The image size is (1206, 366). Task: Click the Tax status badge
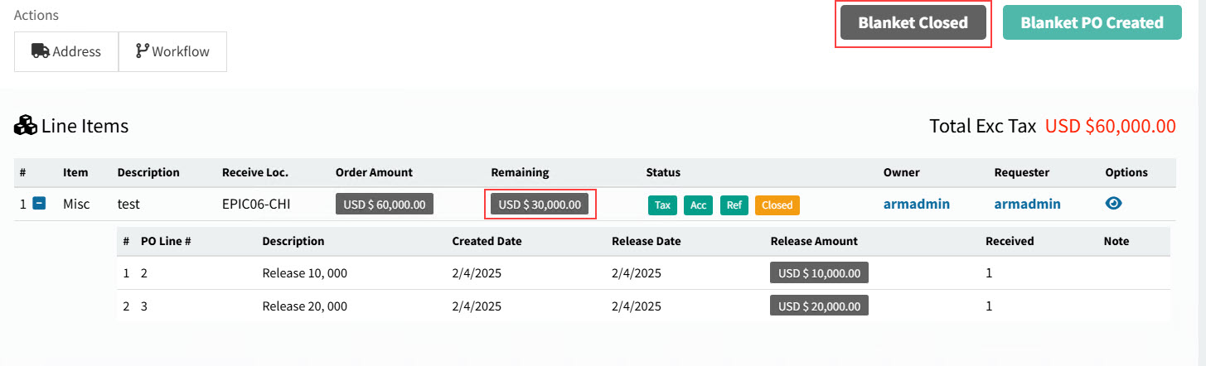pyautogui.click(x=661, y=205)
